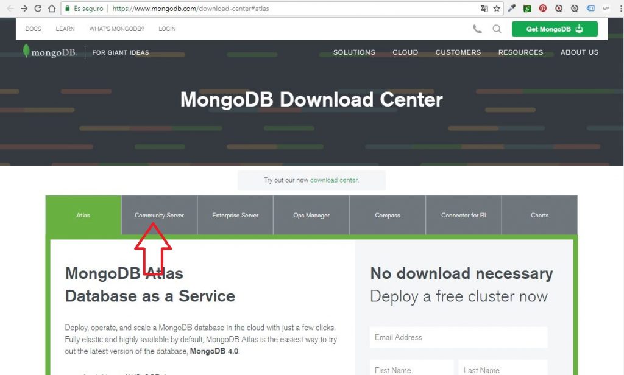Click the Email Address input field
624x375 pixels.
458,337
